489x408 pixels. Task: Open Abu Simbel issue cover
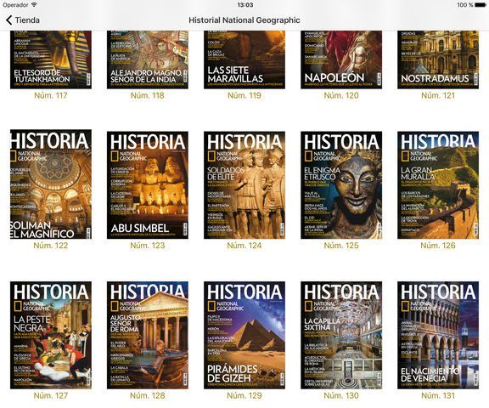pos(148,185)
